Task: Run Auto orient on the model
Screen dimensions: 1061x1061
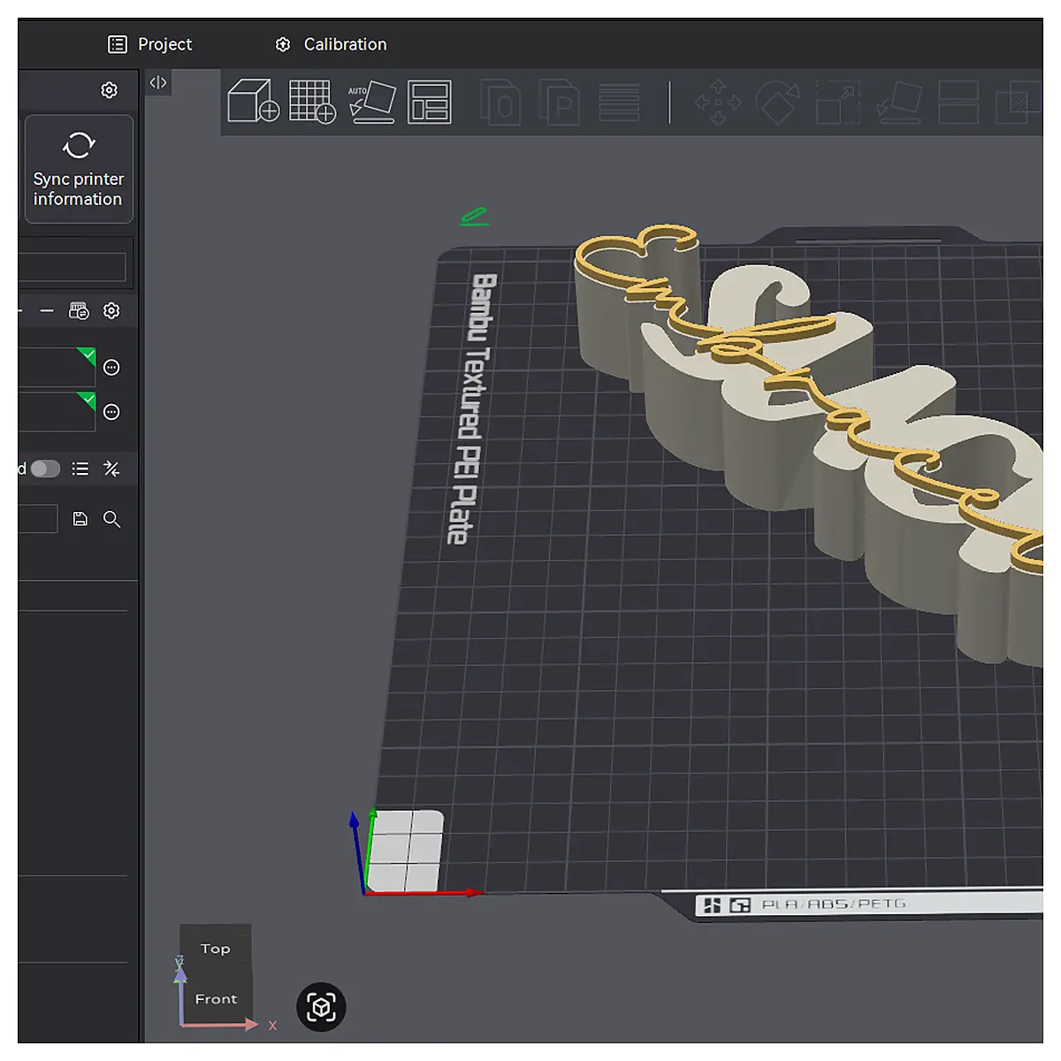Action: click(x=372, y=101)
